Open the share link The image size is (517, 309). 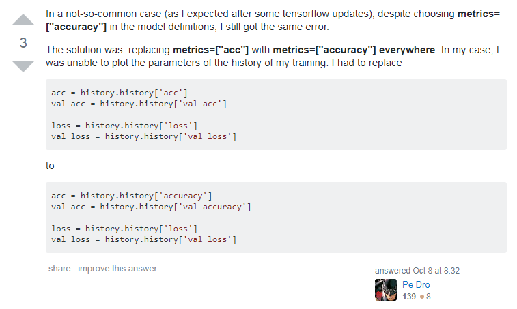coord(59,269)
